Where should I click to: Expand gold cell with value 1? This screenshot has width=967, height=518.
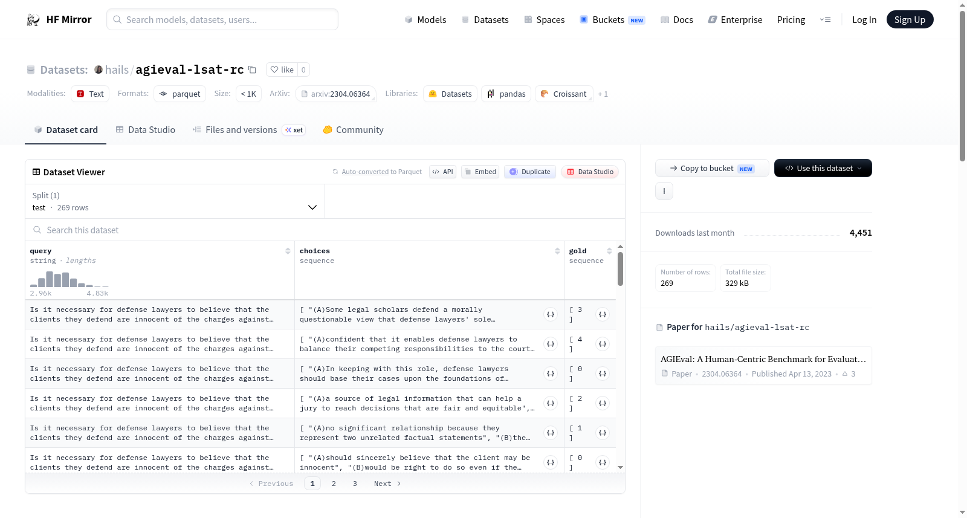[x=603, y=433]
